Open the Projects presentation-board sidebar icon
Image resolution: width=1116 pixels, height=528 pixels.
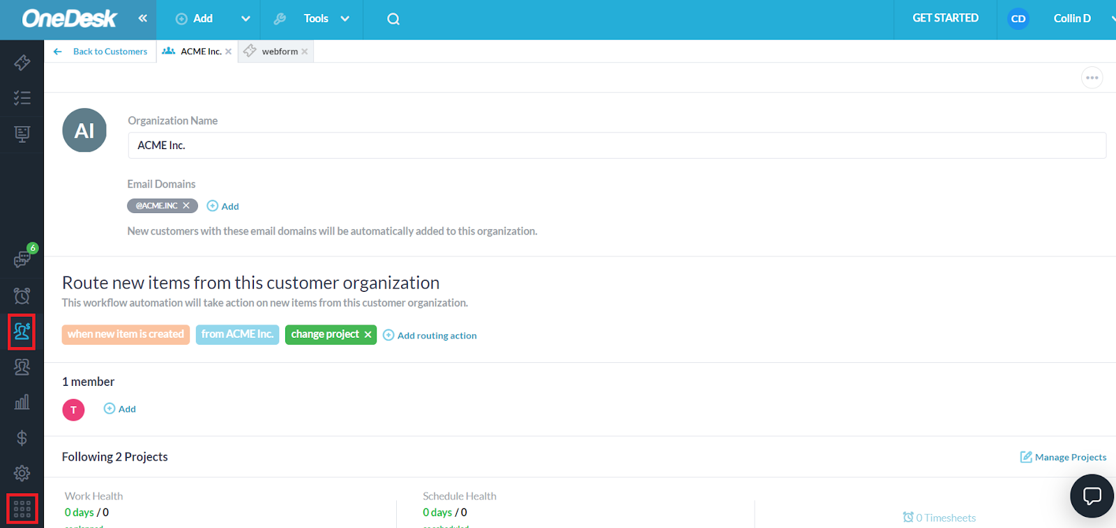[x=22, y=134]
